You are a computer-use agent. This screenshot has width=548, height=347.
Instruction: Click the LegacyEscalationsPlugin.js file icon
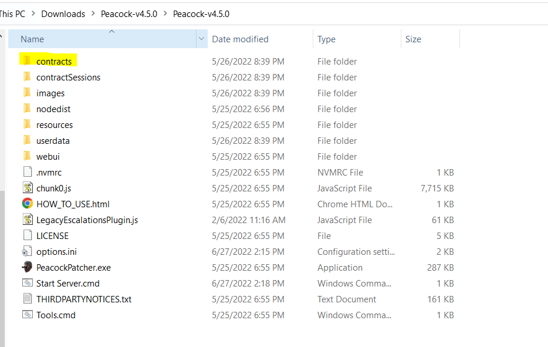point(27,220)
